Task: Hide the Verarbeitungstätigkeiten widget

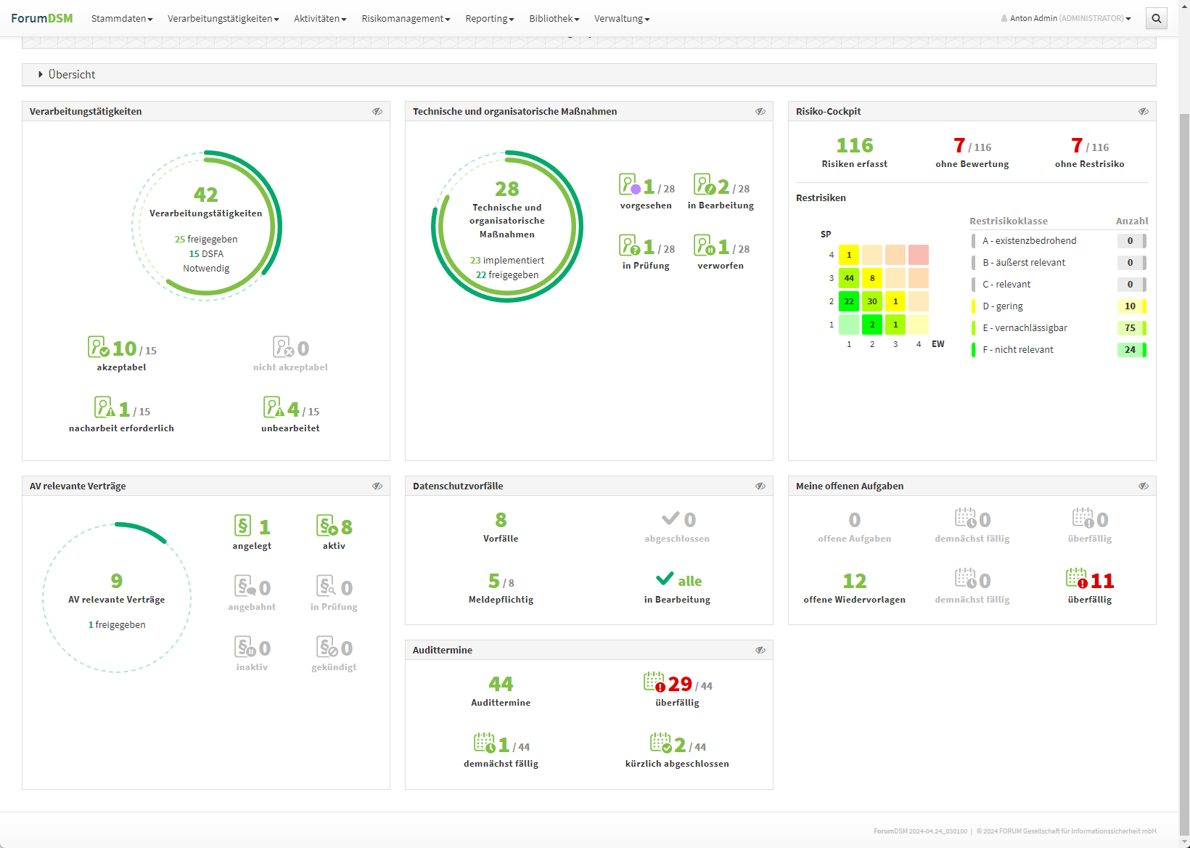Action: pos(377,111)
